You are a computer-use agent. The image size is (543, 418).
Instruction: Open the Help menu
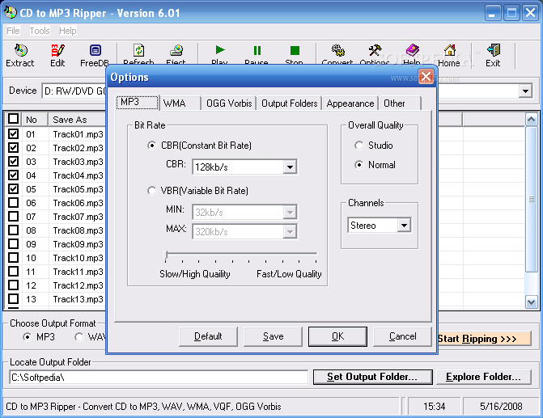tap(67, 31)
